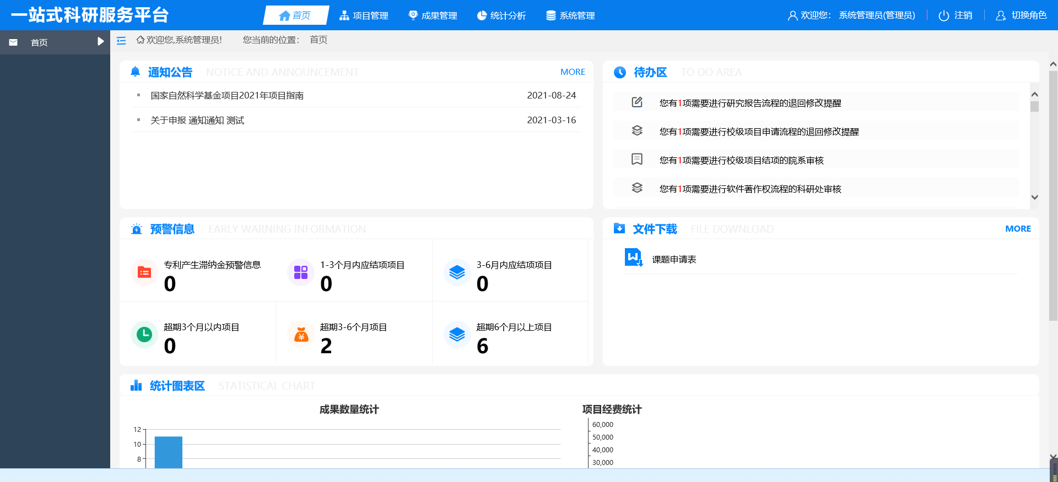Open MORE in 文件下载 panel
The width and height of the screenshot is (1058, 482).
1018,229
